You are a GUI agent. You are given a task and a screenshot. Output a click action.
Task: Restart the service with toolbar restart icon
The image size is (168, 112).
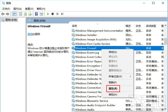62,14
